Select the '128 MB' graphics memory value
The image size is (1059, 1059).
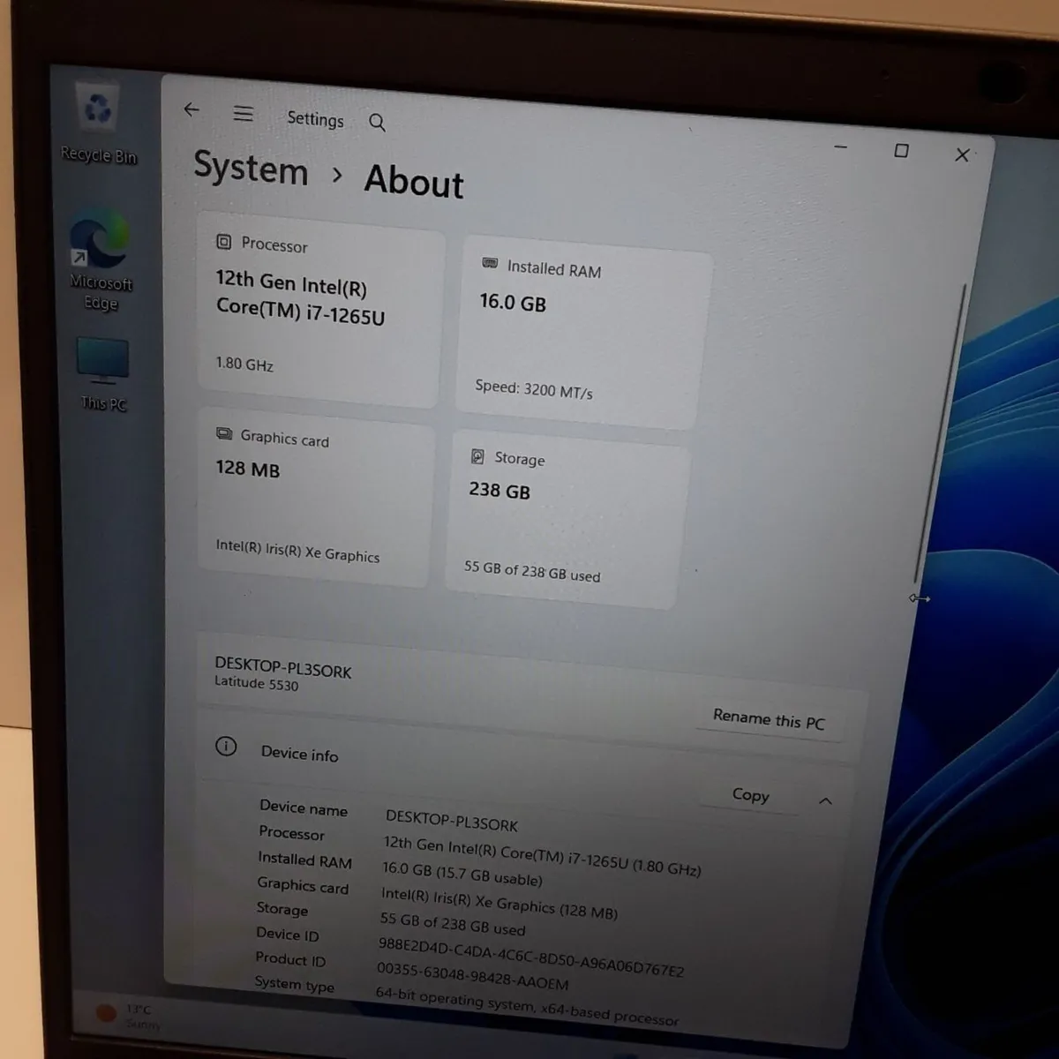point(248,469)
